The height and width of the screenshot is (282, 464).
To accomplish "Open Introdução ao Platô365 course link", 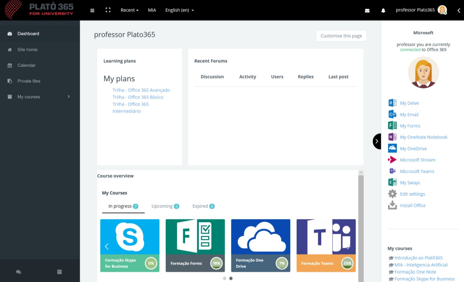I will 418,258.
